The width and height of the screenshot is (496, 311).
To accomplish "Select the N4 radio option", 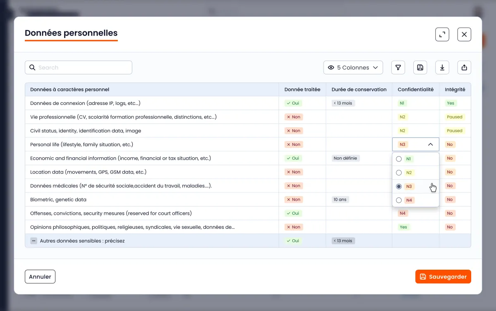I will (x=399, y=200).
